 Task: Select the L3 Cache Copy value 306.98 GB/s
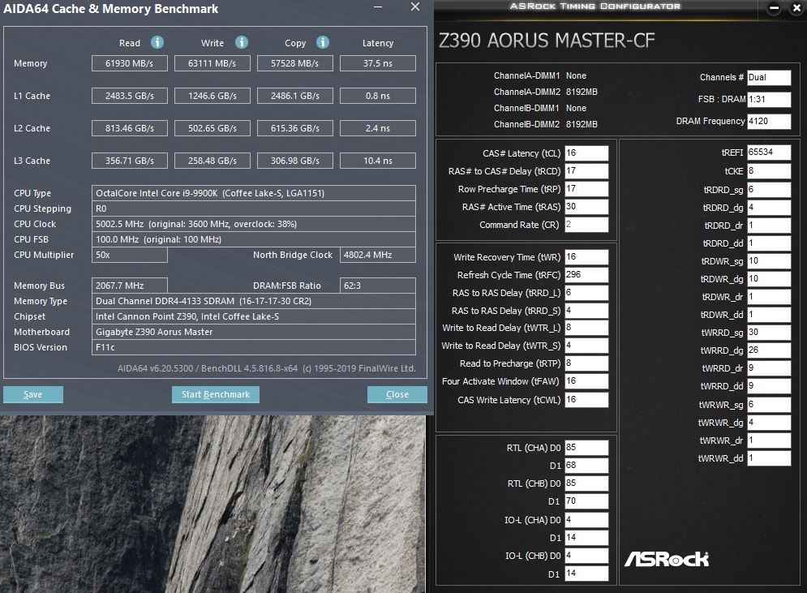[295, 161]
